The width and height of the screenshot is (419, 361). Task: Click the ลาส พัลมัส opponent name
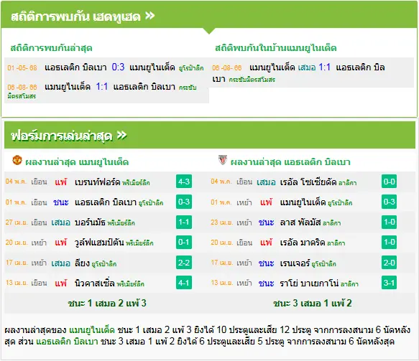[300, 222]
